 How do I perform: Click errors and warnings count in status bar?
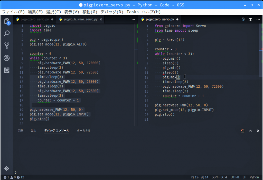point(14,177)
